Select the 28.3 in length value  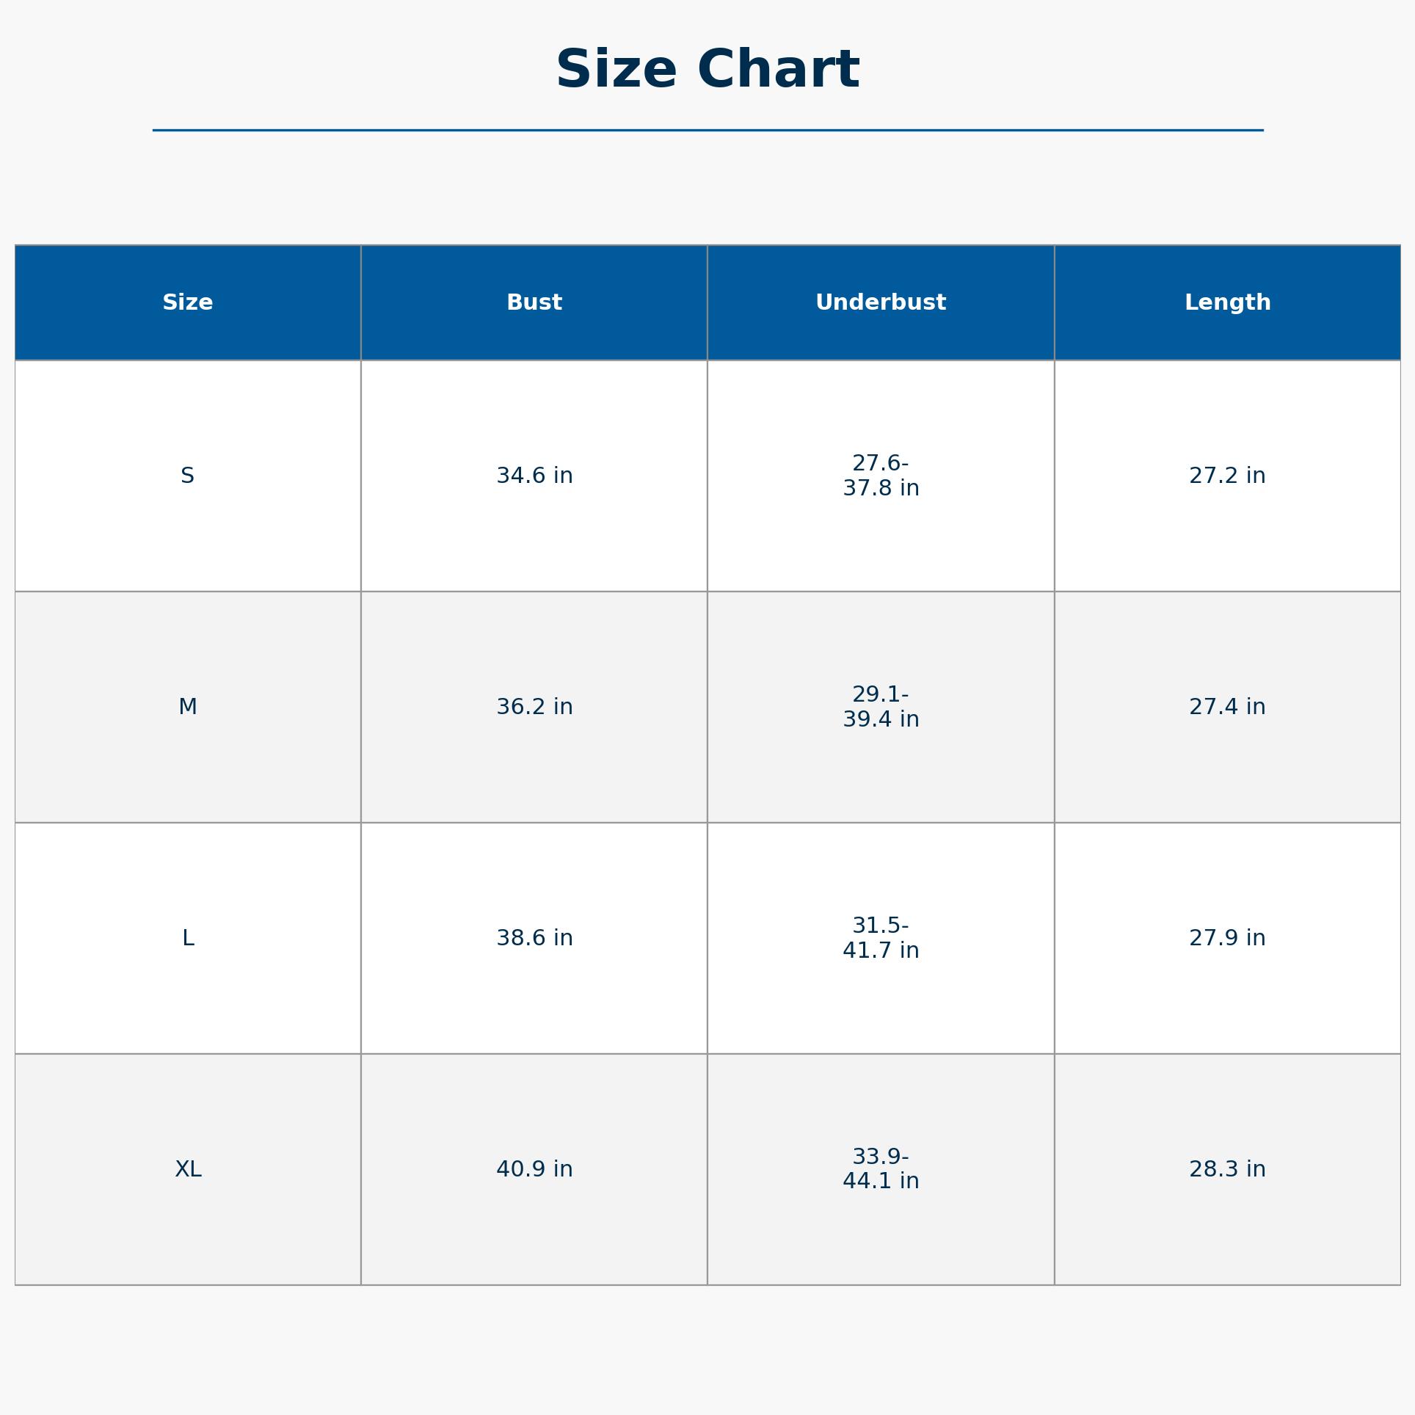coord(1227,1169)
